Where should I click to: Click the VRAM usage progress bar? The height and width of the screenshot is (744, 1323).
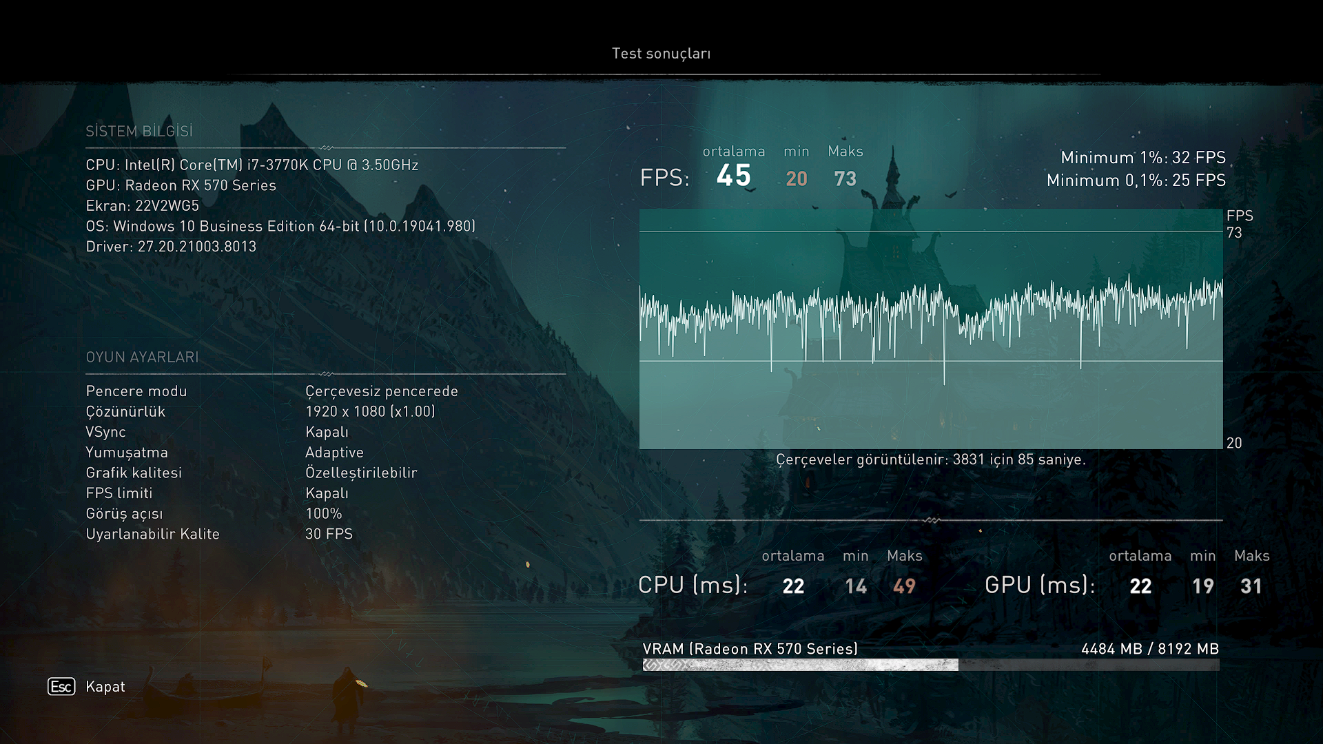click(931, 665)
